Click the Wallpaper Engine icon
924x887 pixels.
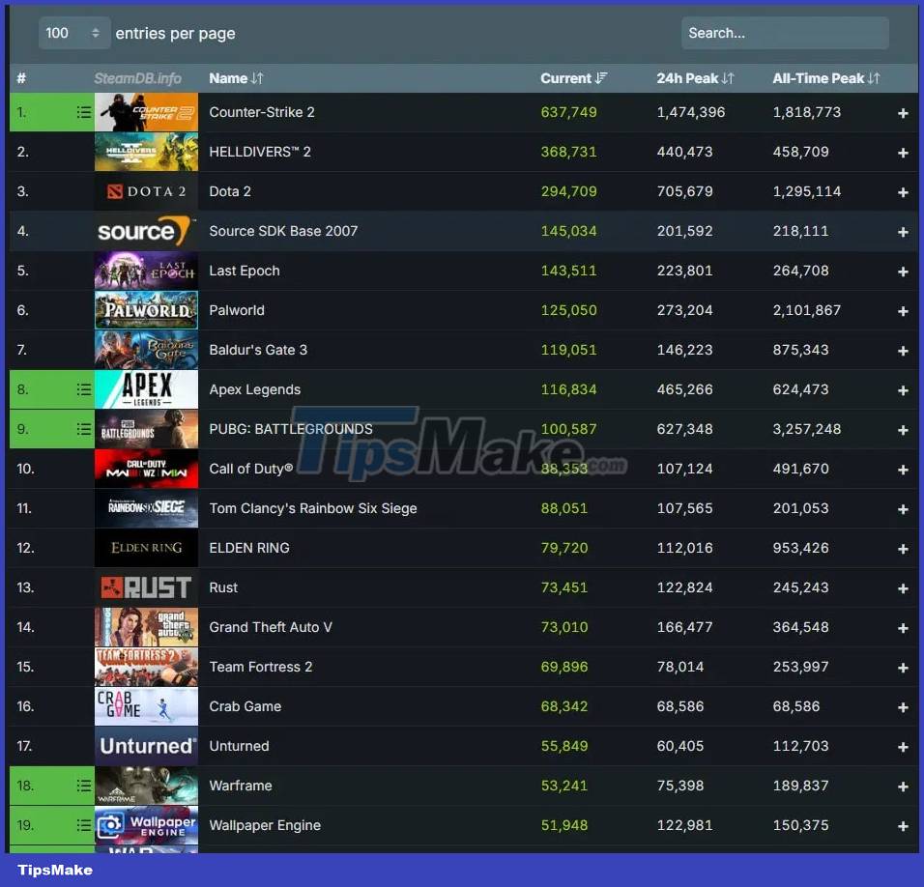tap(146, 825)
